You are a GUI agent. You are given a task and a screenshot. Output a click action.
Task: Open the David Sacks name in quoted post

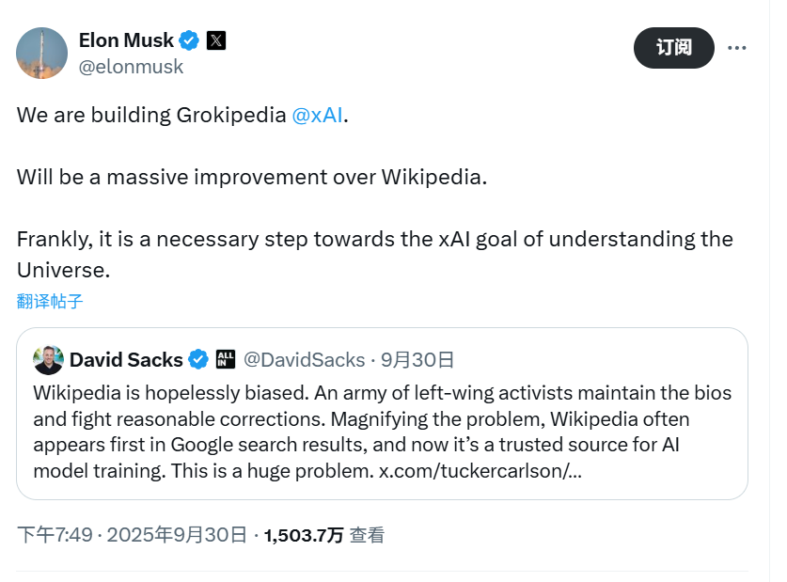[x=126, y=359]
